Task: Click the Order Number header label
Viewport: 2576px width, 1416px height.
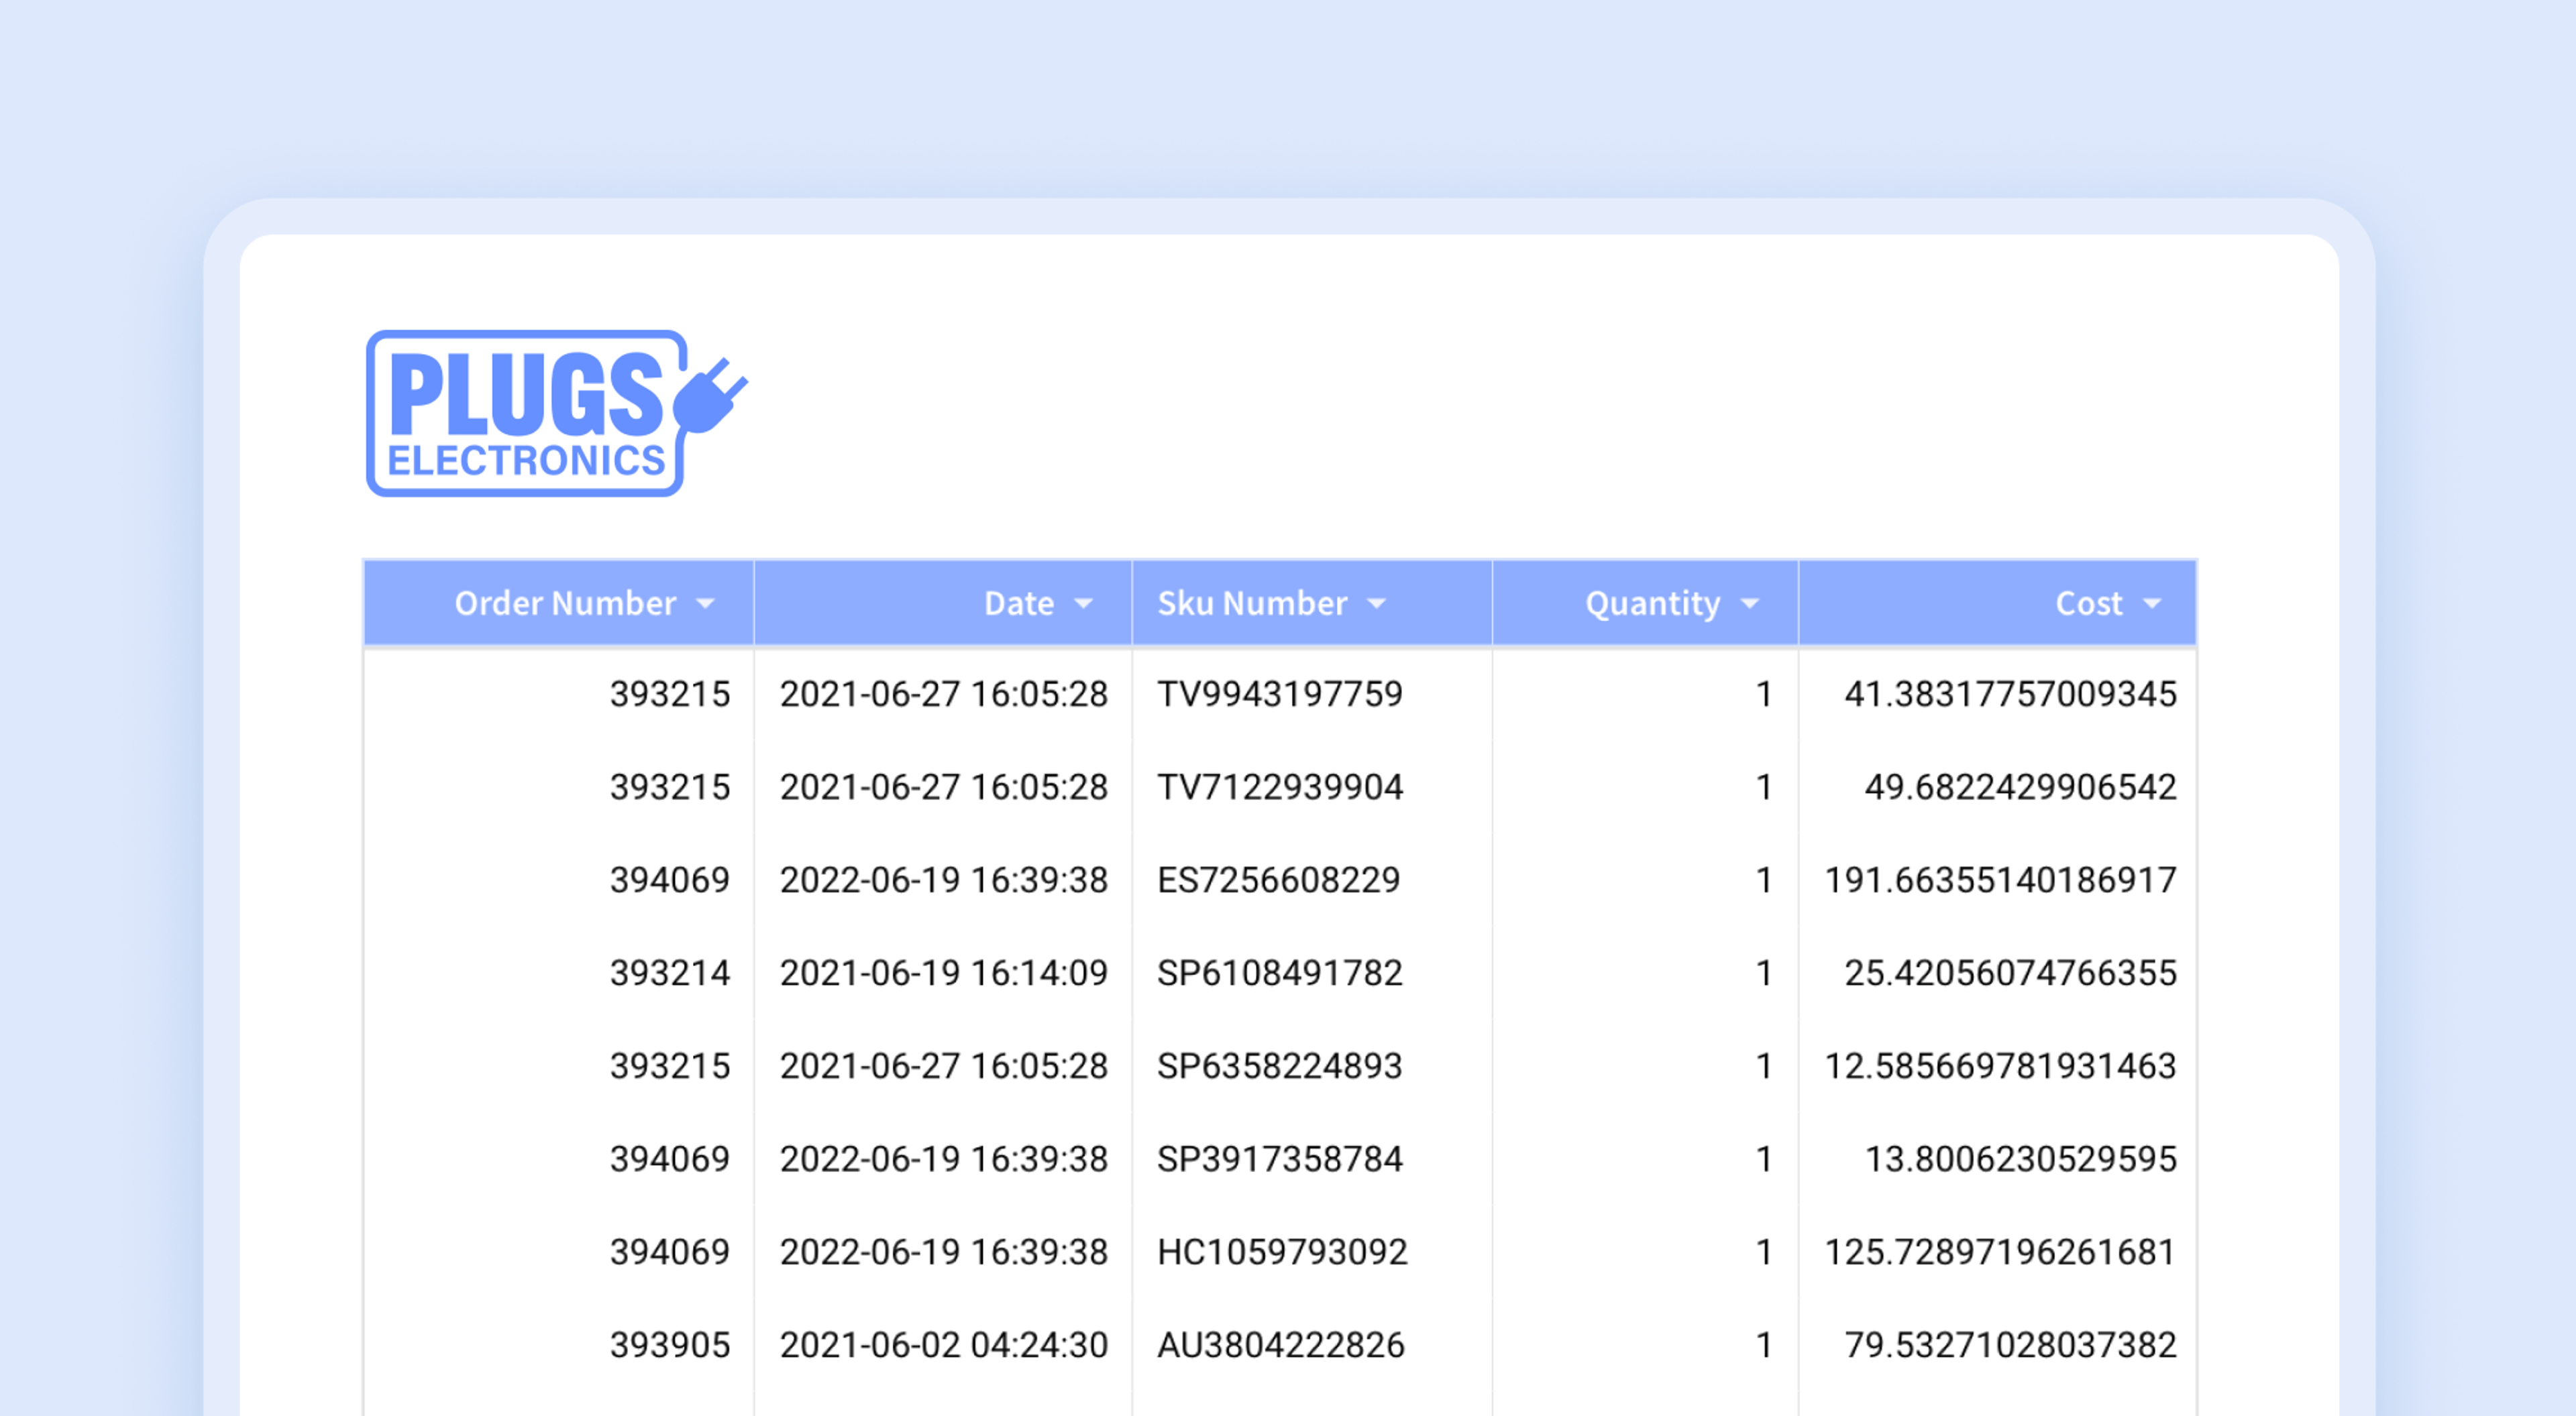Action: (x=565, y=603)
